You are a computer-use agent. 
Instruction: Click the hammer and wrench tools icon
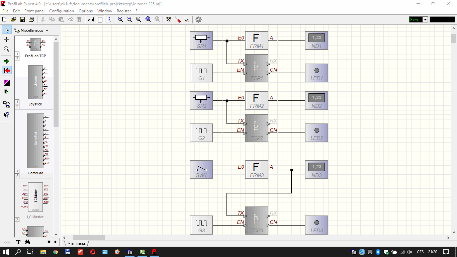169,19
